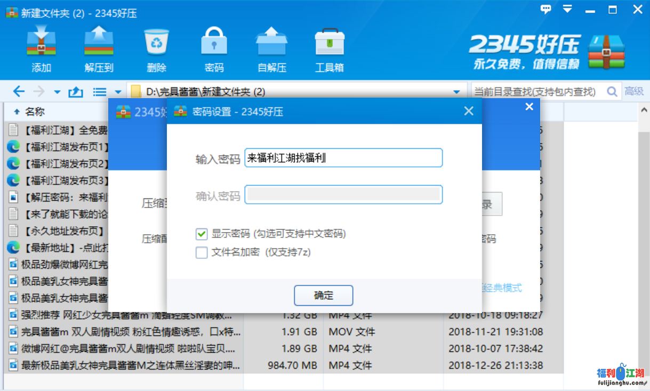Open the title bar main menu icon

click(x=567, y=9)
